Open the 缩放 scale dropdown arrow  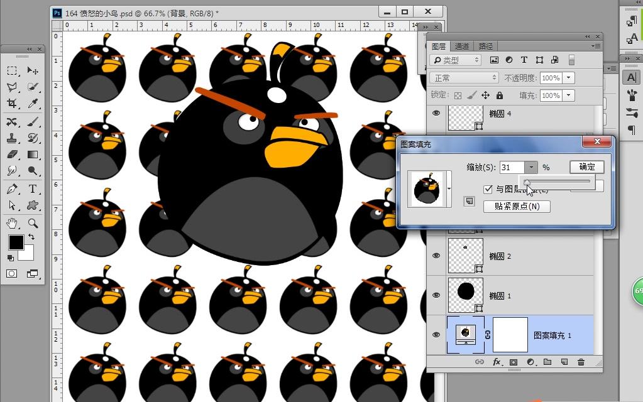[531, 167]
